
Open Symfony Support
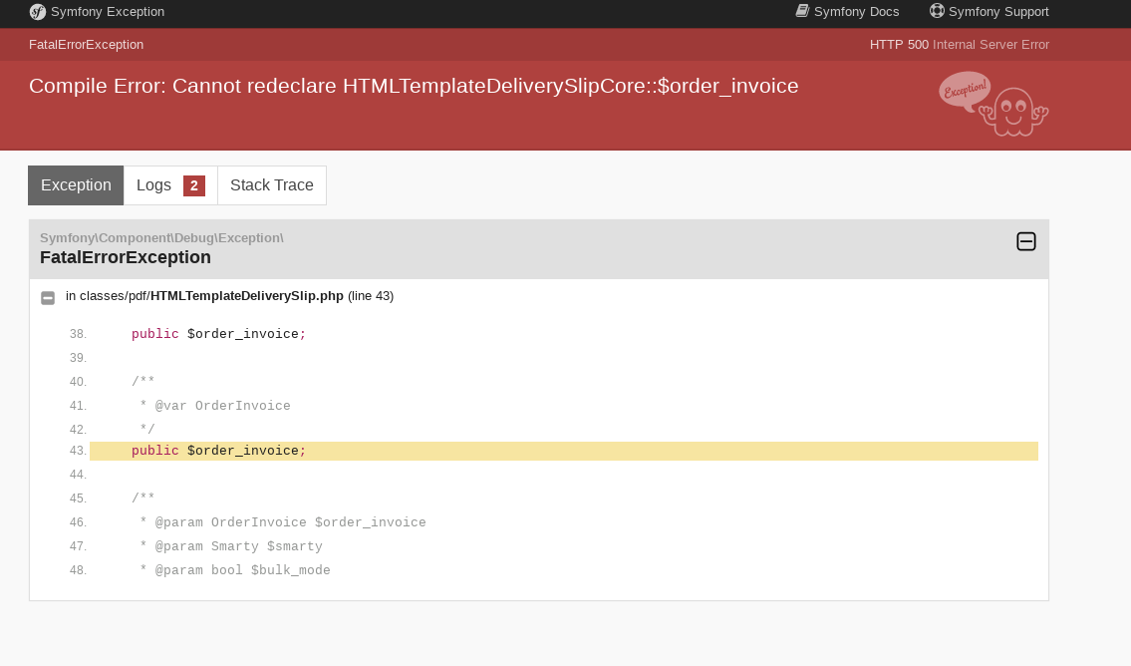999,11
